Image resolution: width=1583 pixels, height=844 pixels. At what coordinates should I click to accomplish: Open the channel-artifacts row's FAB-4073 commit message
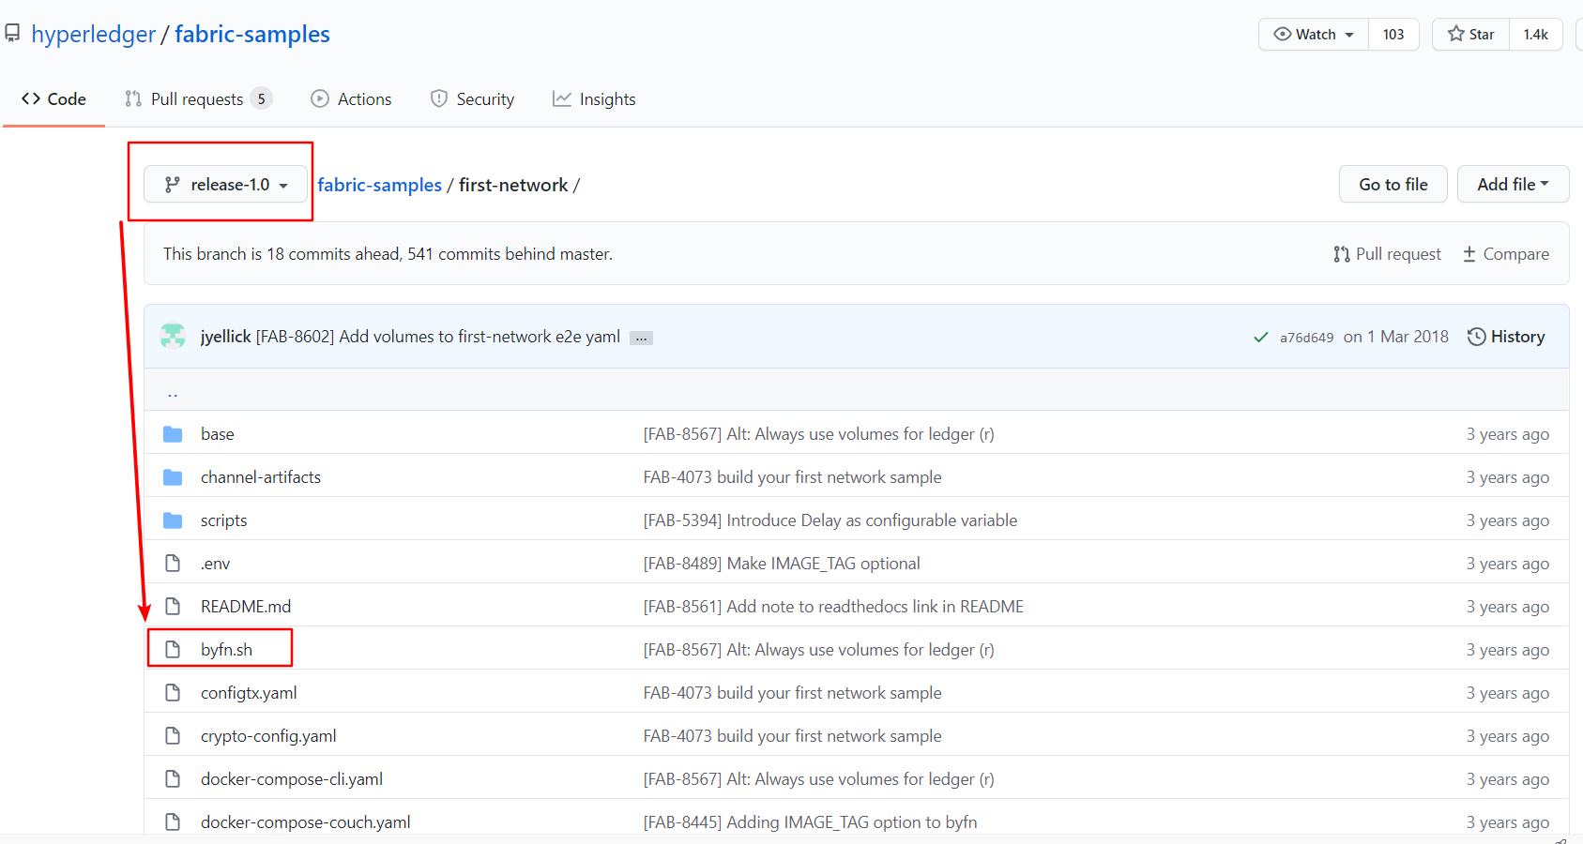(x=792, y=477)
